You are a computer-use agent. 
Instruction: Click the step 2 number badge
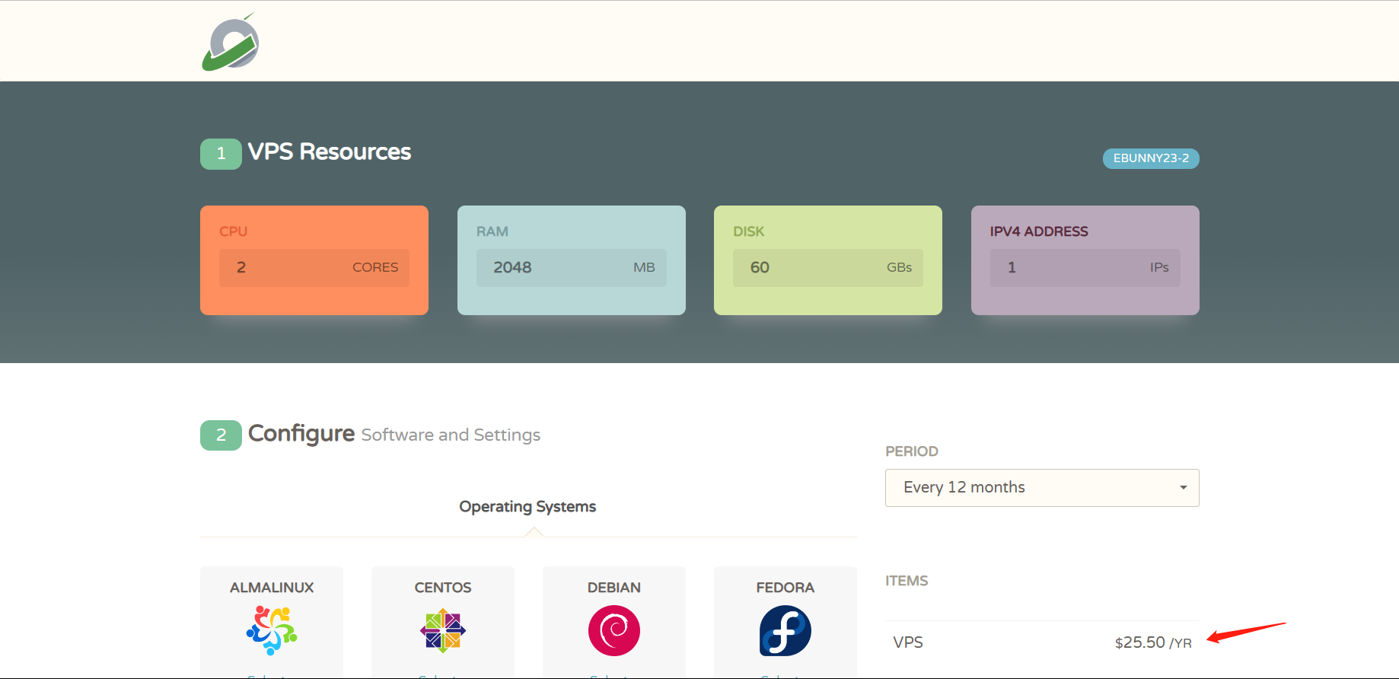click(221, 435)
